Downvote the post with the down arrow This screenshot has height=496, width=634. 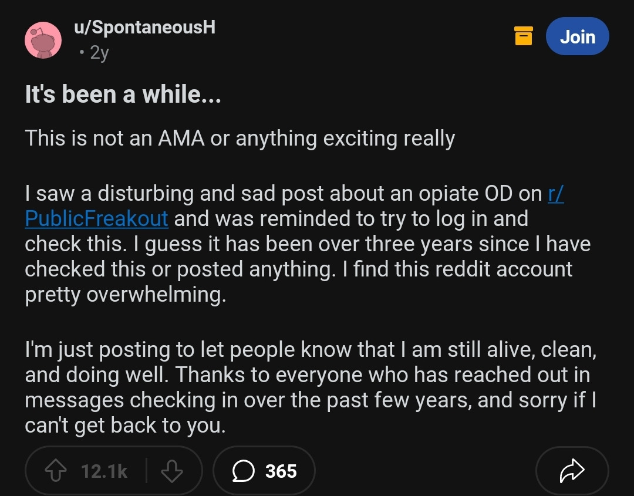172,471
